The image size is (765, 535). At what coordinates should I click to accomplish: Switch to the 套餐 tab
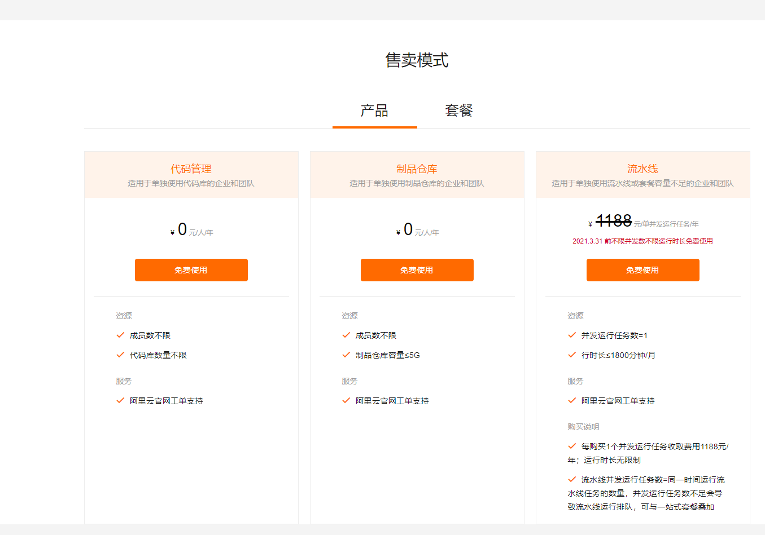point(458,110)
